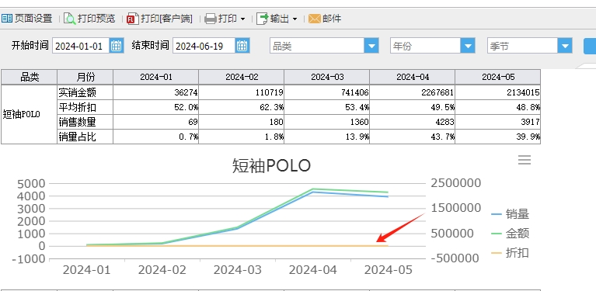Click the 开始时间 date field 2024-01-01

click(x=81, y=46)
